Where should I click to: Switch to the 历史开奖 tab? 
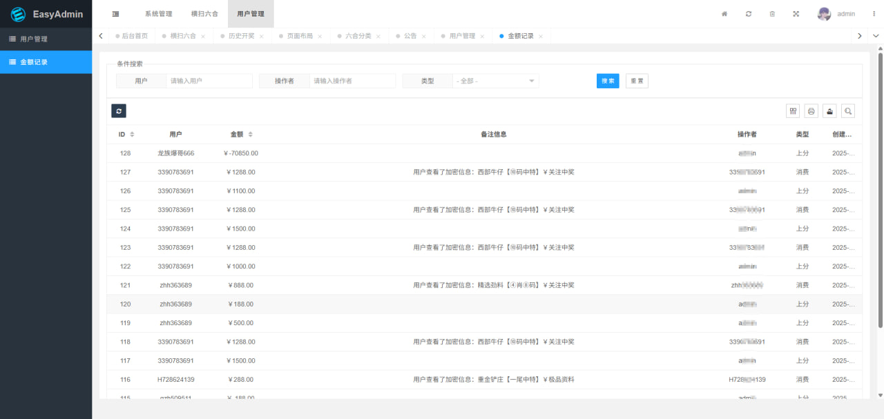coord(241,36)
